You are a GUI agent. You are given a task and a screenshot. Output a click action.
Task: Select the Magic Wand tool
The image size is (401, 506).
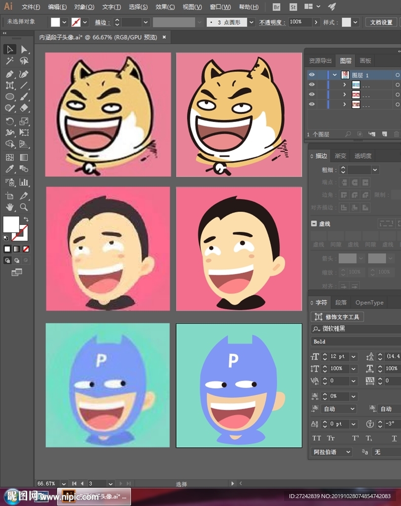[9, 61]
